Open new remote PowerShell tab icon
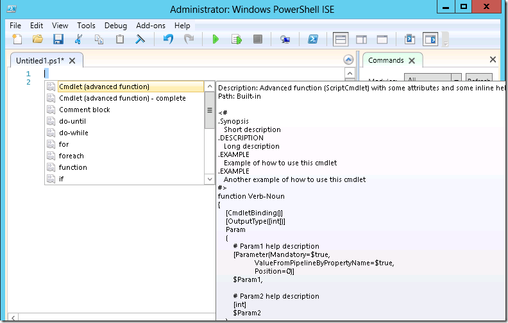This screenshot has width=508, height=323. [285, 39]
